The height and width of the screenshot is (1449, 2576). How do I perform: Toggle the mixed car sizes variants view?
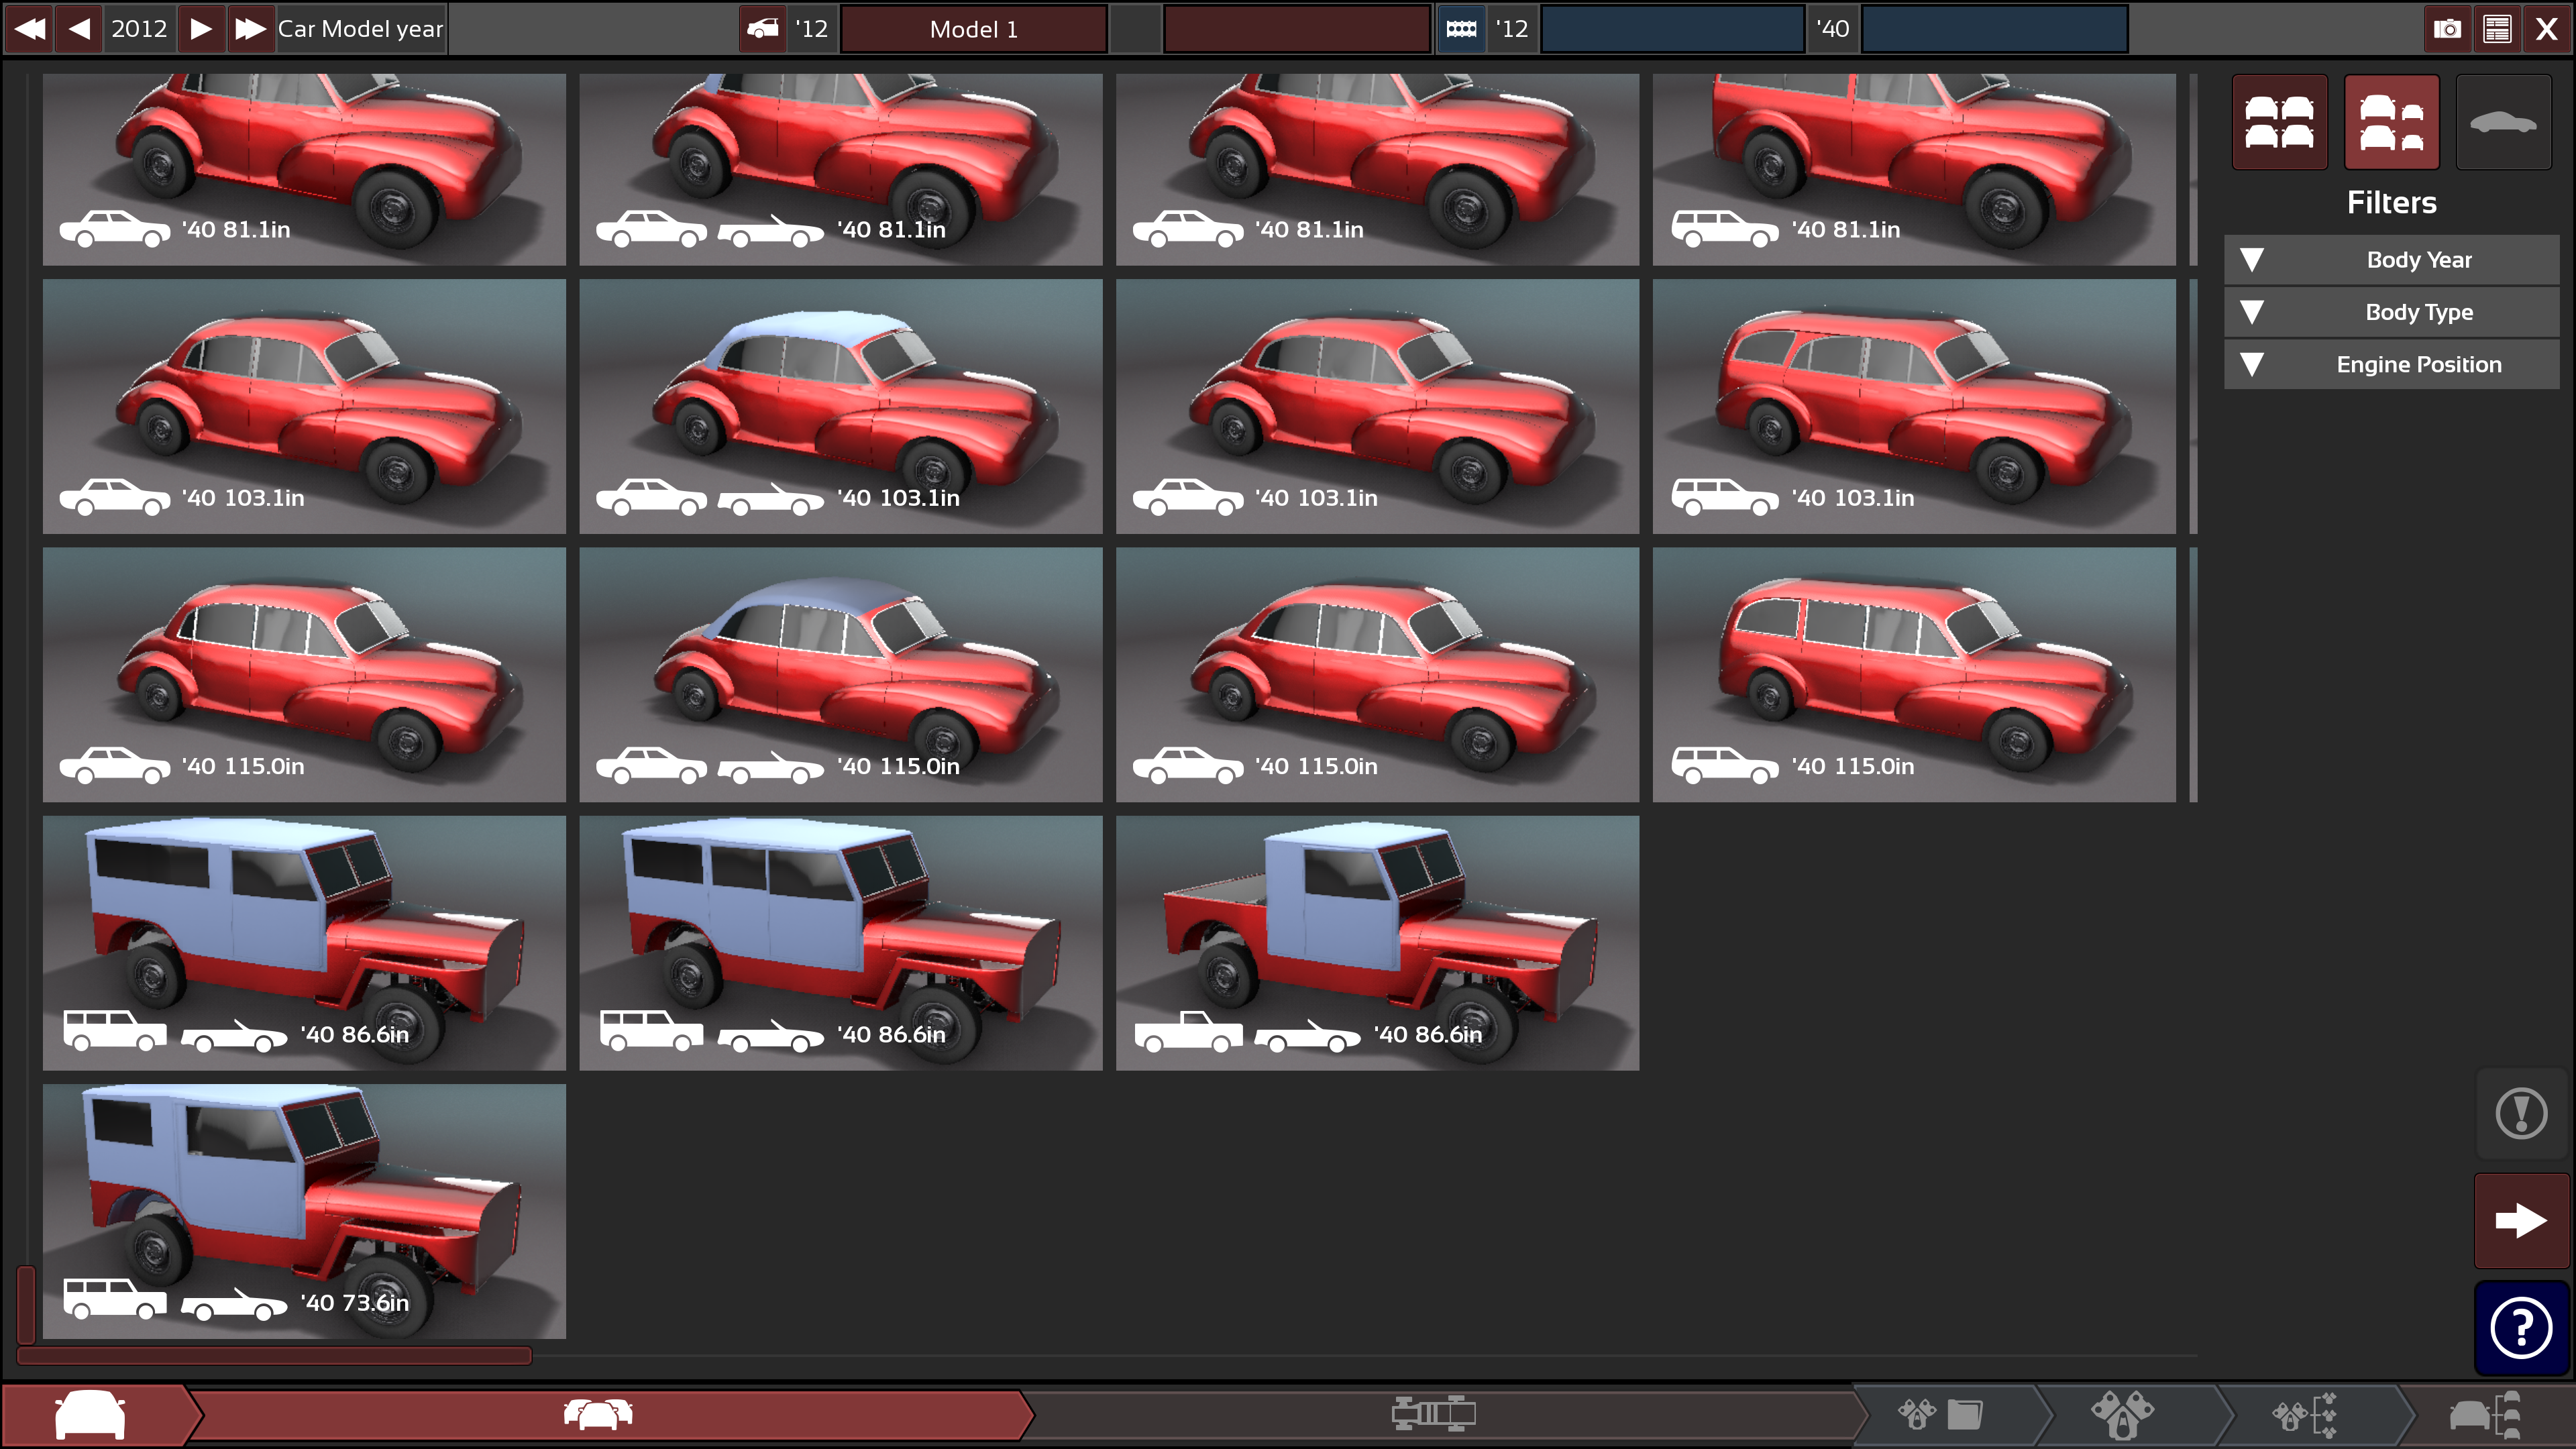pyautogui.click(x=2392, y=122)
